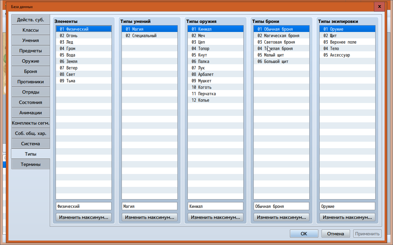Image resolution: width=393 pixels, height=245 pixels.
Task: Select armor type 05 Малый щит
Action: tap(281, 55)
